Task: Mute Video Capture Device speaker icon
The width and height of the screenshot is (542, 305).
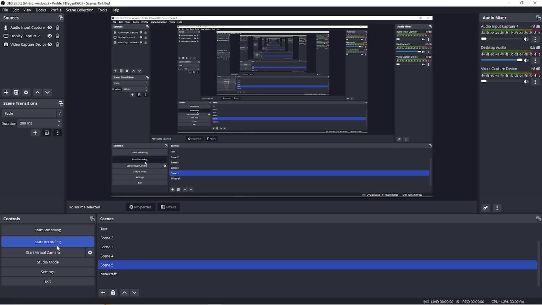Action: [x=526, y=82]
